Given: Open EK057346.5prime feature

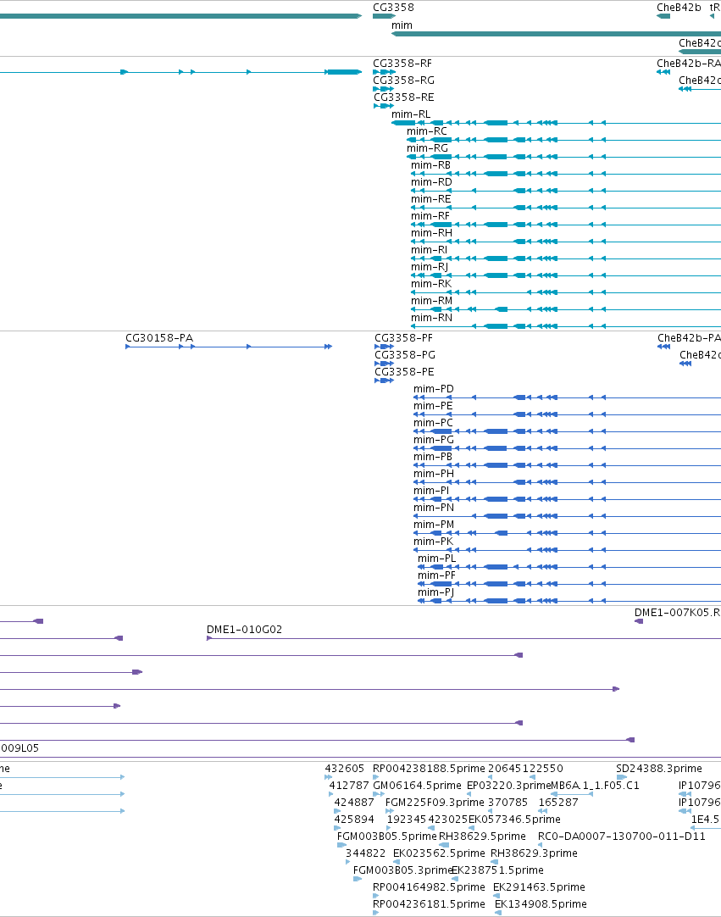Looking at the screenshot, I should pos(514,820).
